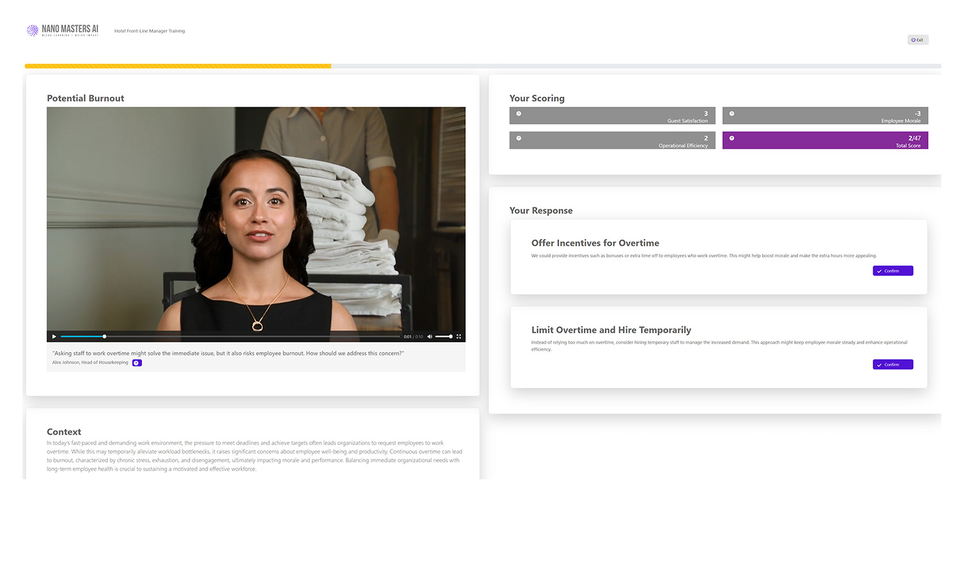The width and height of the screenshot is (964, 578).
Task: Click the Your Response heading
Action: pos(541,211)
